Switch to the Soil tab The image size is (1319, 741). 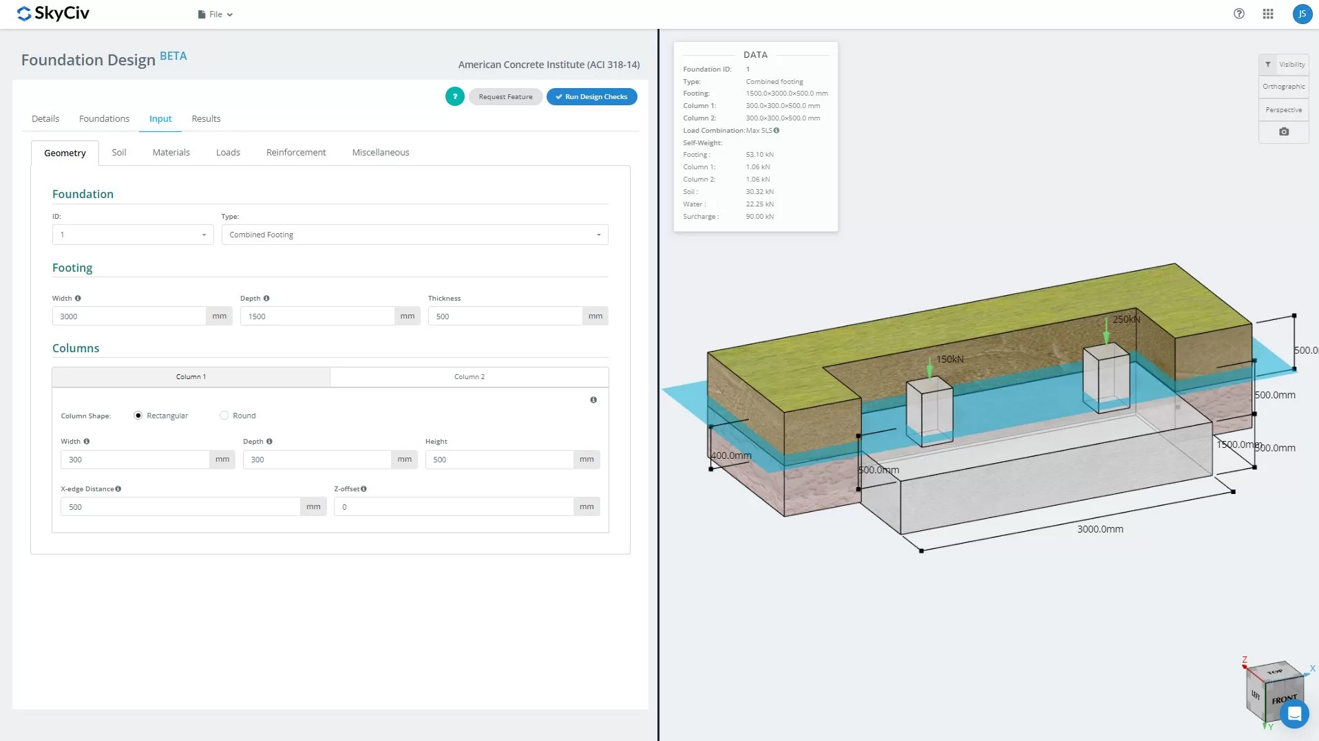click(x=119, y=153)
